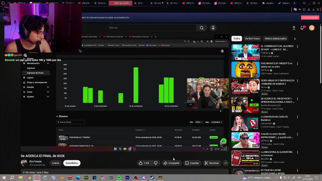322x181 pixels.
Task: Expand the Estudio section in the video sidebar
Action: [x=48, y=87]
